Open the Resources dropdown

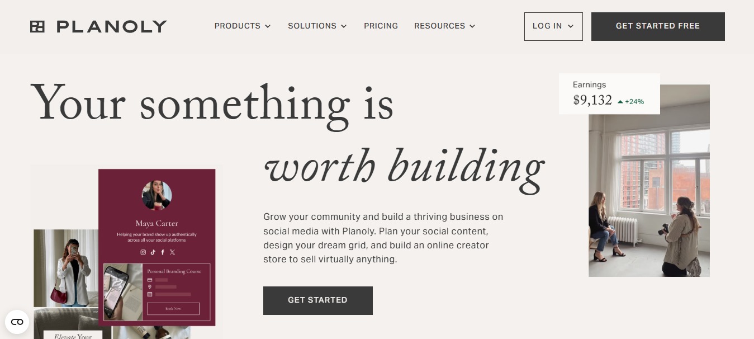(444, 26)
